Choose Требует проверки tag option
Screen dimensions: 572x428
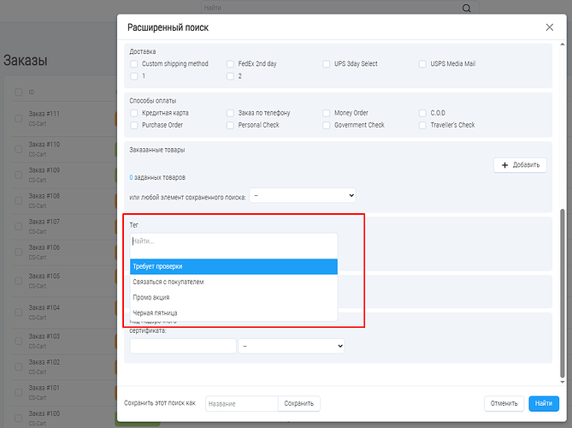(233, 266)
